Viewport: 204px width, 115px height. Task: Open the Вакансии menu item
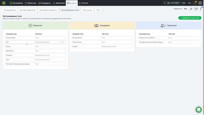point(31,3)
